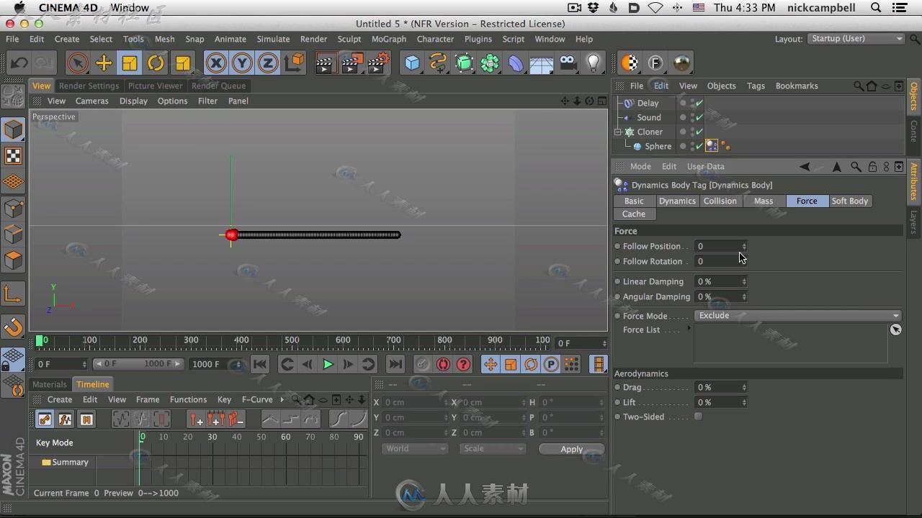Click the Axis mode L-shaped icon
This screenshot has width=922, height=518.
pyautogui.click(x=13, y=294)
